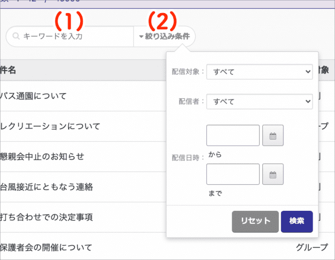Click グループ cell in bottom row
Viewport: 335px width, 260px height.
click(x=312, y=247)
